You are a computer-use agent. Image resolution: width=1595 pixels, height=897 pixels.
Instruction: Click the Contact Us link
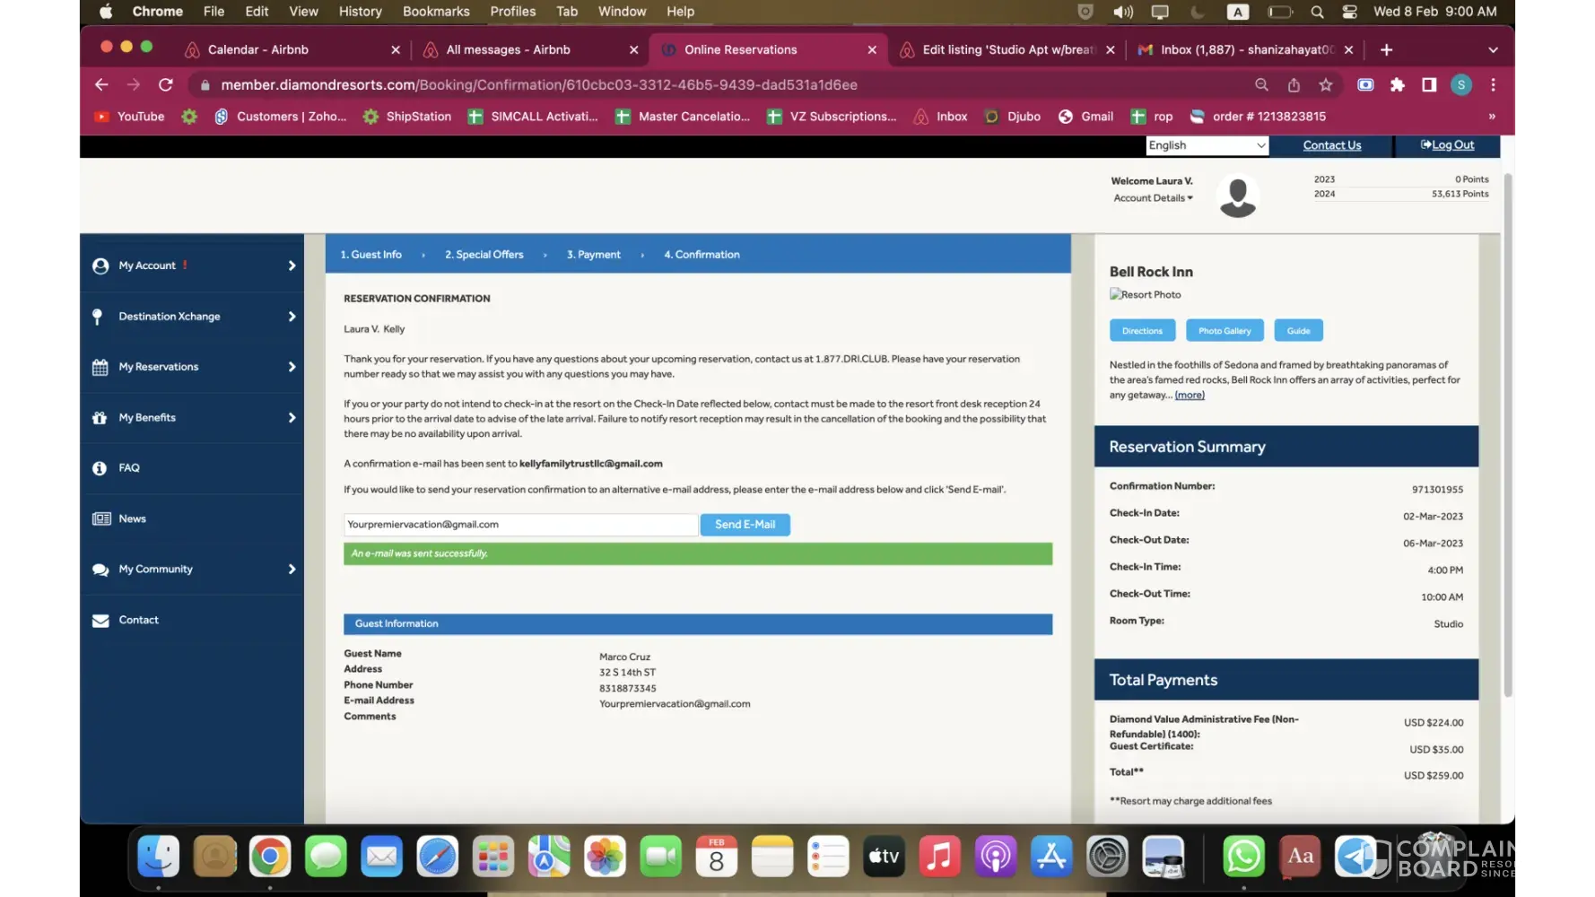coord(1331,145)
